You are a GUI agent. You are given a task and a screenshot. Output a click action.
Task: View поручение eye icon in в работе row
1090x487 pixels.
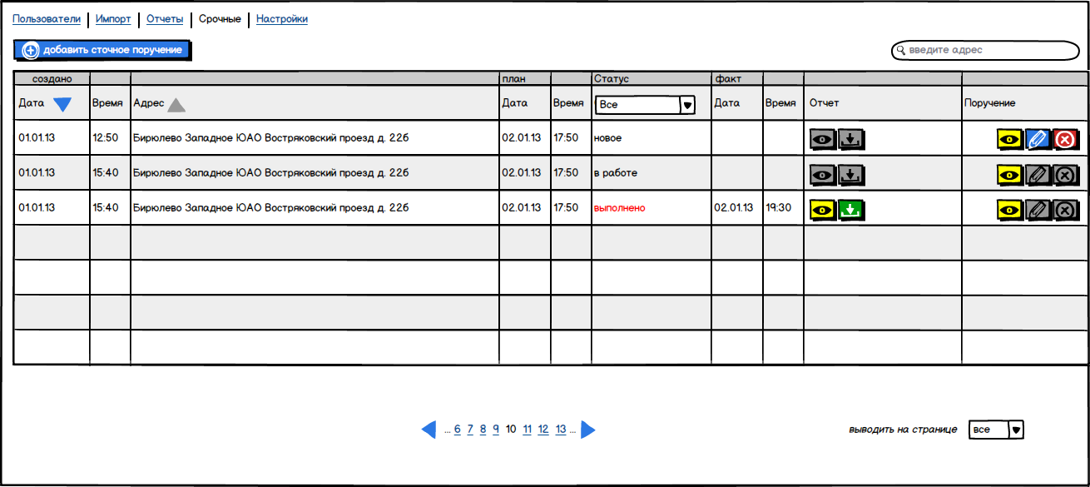click(x=1009, y=175)
